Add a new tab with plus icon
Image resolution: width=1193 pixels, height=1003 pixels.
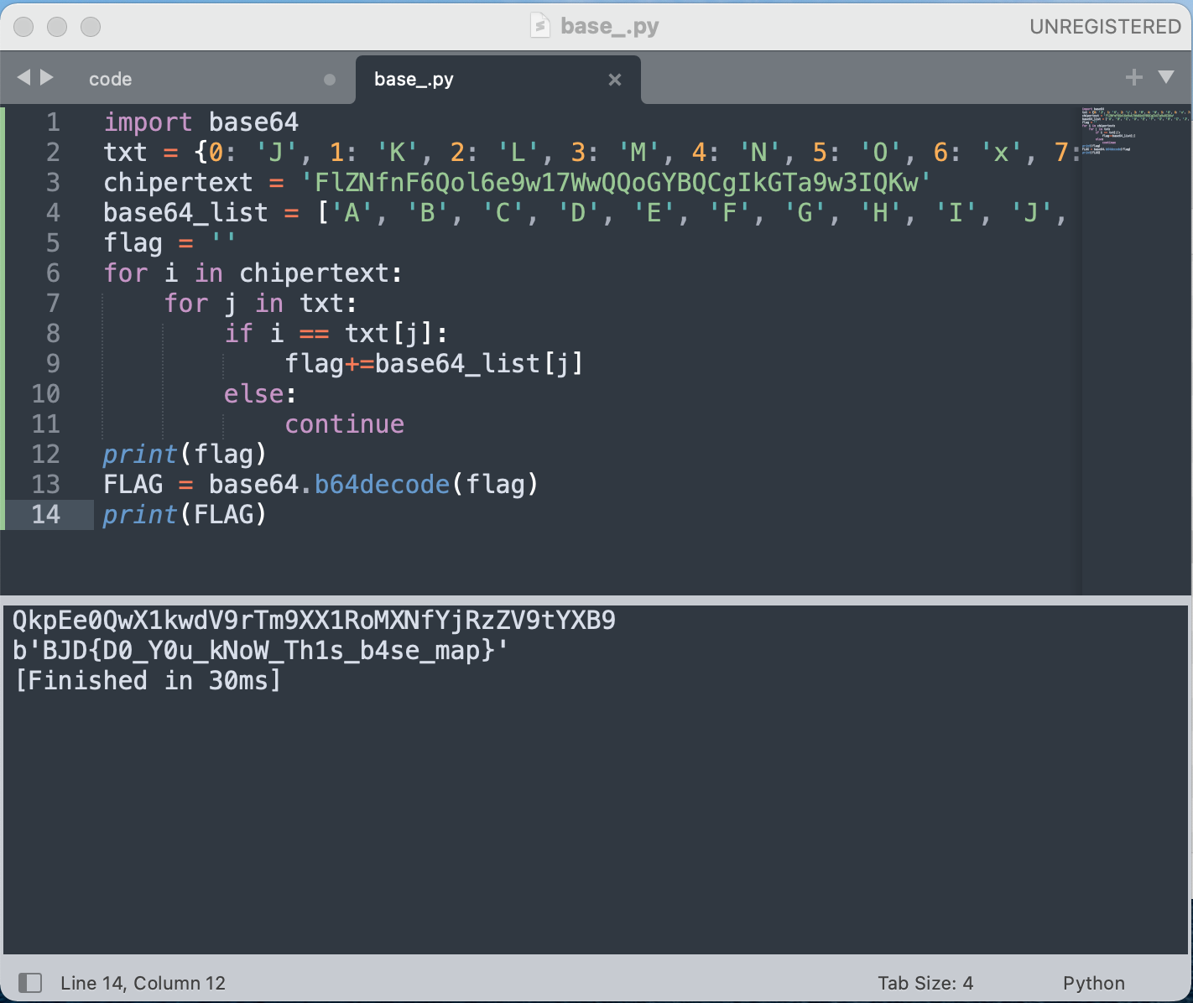pos(1134,77)
